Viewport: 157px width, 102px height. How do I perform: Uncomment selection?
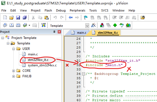tap(134, 18)
